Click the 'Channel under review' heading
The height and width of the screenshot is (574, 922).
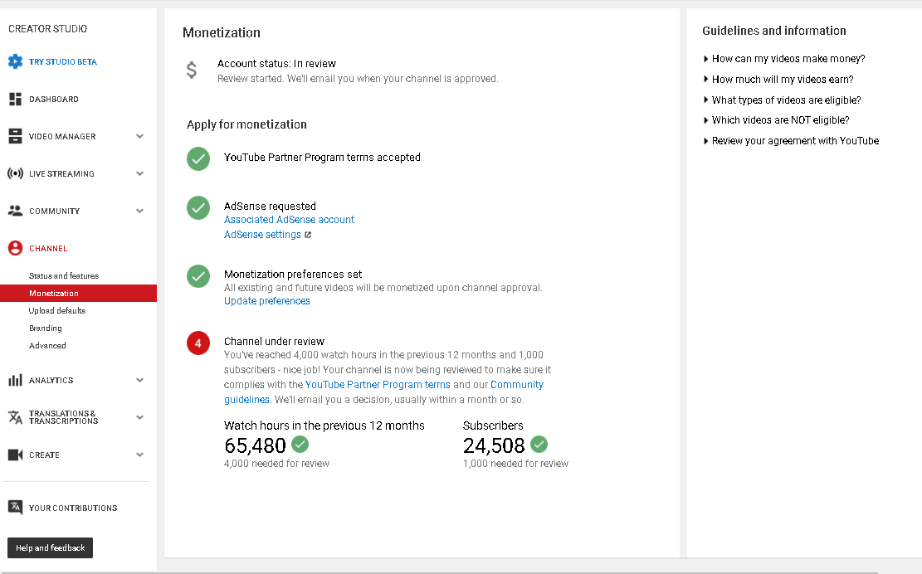[274, 342]
